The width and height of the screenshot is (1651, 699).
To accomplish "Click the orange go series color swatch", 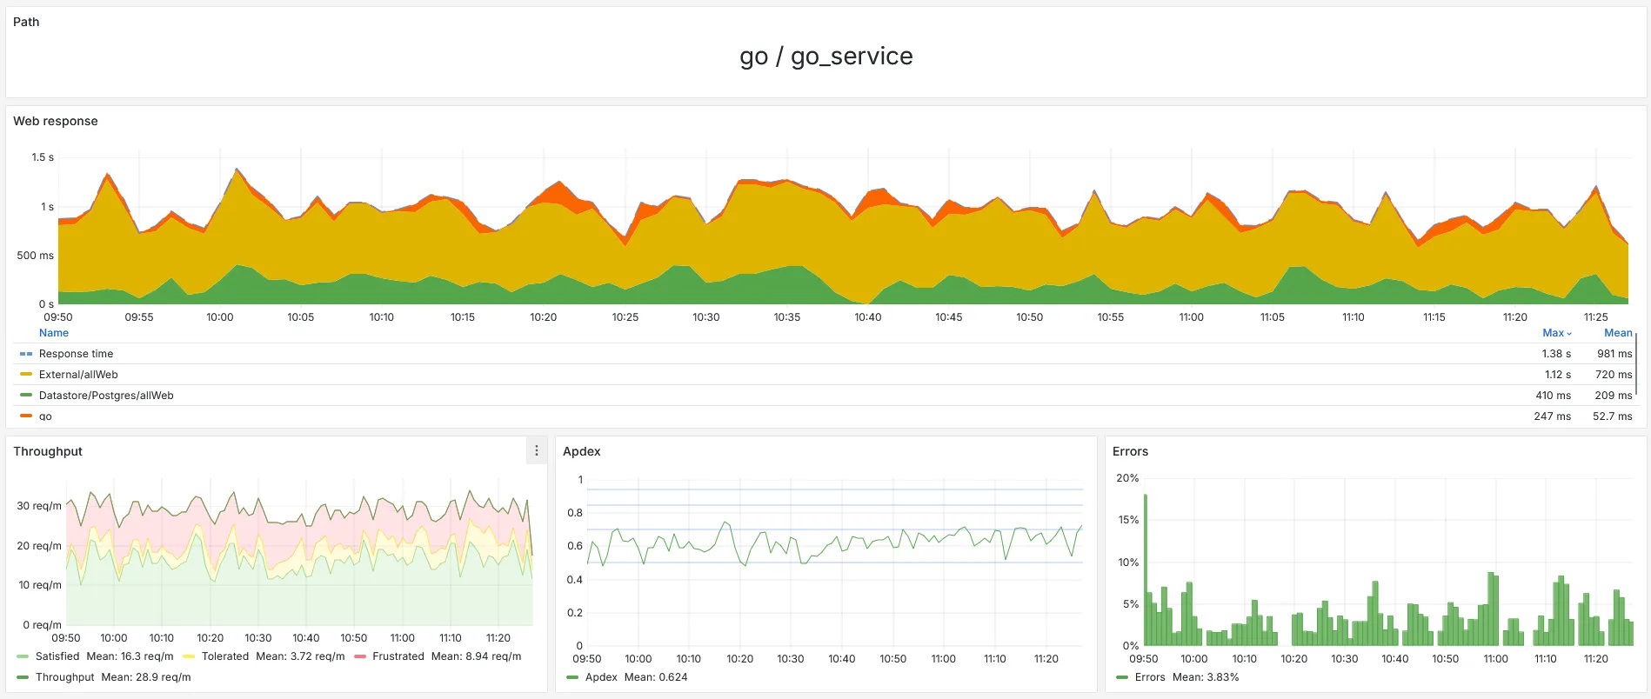I will [x=26, y=416].
